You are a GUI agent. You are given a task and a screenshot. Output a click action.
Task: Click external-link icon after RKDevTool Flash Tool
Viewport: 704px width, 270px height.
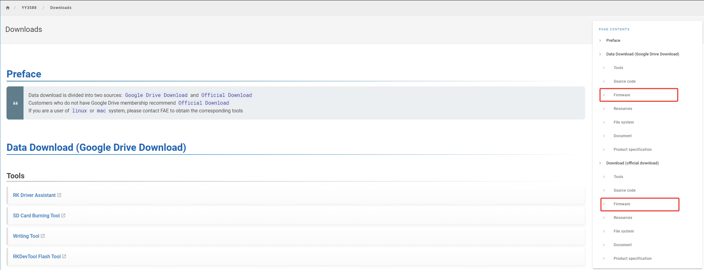(64, 256)
